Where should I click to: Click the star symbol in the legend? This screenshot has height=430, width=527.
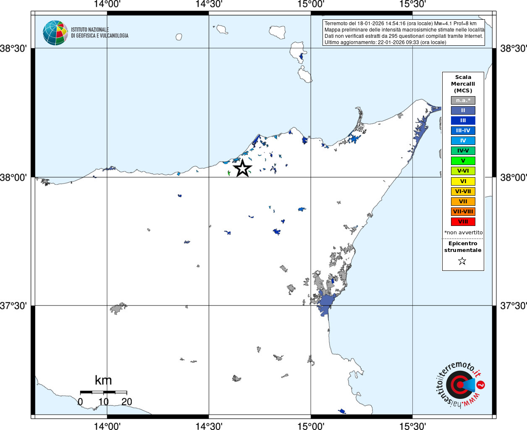[x=462, y=261]
